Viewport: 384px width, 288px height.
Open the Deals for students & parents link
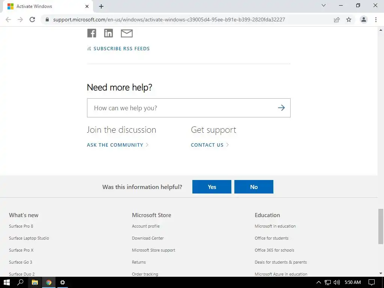[280, 262]
